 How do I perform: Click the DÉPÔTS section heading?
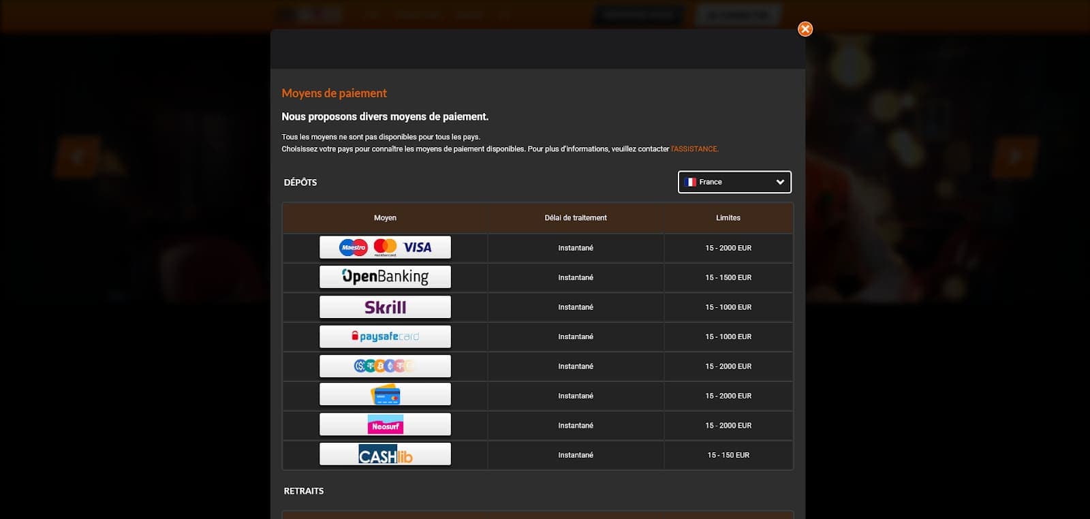(x=300, y=183)
